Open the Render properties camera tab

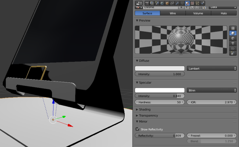[147, 3]
